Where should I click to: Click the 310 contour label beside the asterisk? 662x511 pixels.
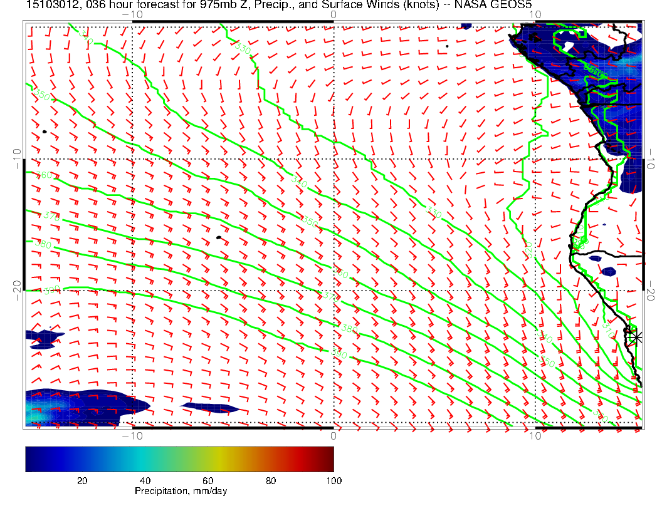[x=607, y=329]
